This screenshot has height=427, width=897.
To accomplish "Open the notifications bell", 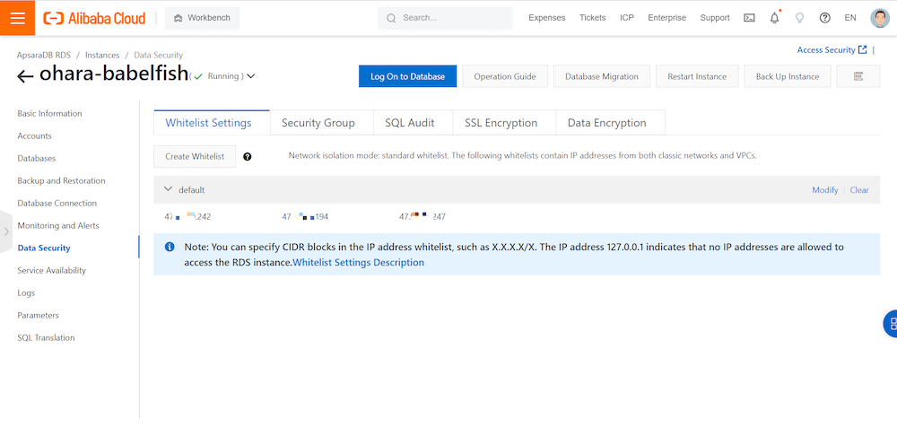I will pos(774,18).
